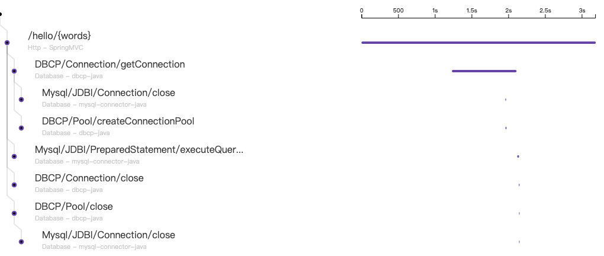Select the /hello/{words} span label

point(59,36)
